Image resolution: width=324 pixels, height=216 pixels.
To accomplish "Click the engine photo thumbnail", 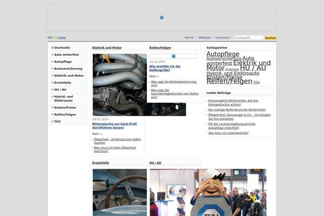I will (x=120, y=85).
